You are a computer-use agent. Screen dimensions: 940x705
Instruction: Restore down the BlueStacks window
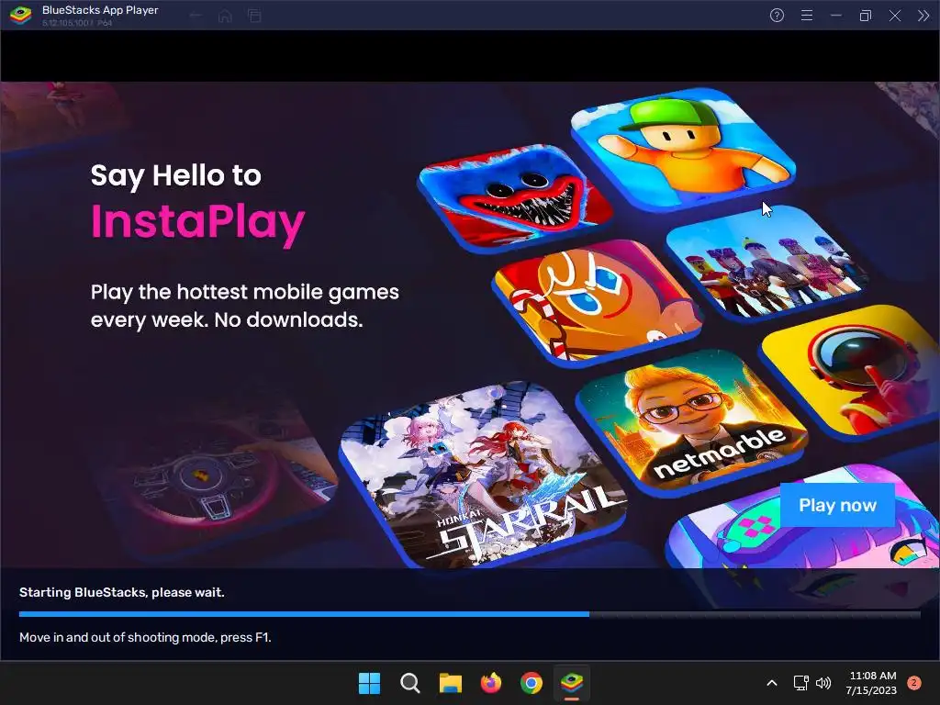pos(865,16)
